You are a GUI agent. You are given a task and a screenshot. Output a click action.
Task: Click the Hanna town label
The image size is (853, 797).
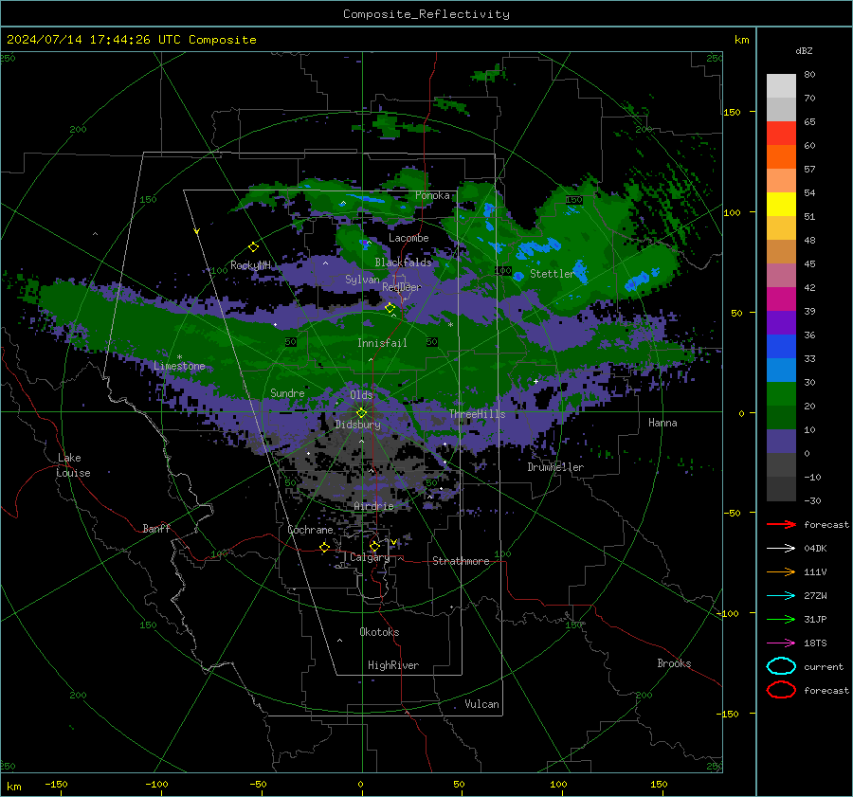662,423
